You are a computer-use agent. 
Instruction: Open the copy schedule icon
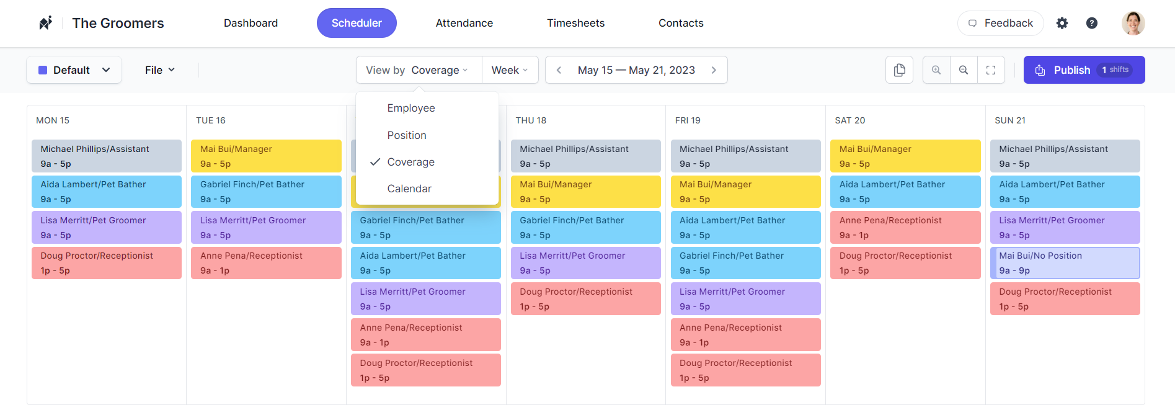pyautogui.click(x=899, y=69)
